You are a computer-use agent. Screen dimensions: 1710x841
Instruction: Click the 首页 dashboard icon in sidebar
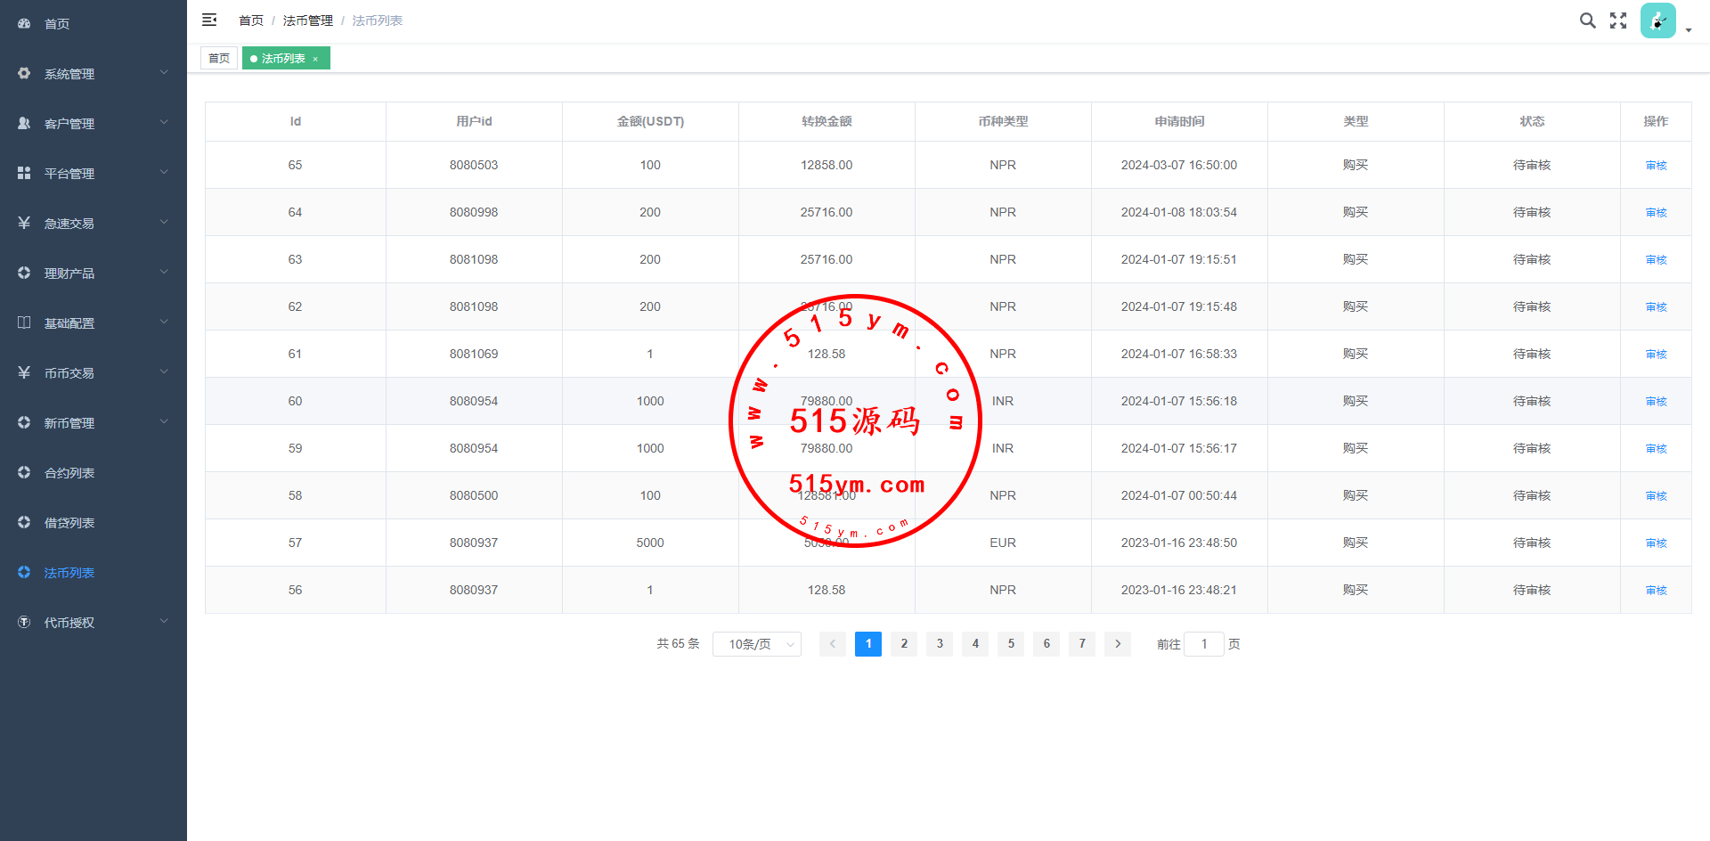pyautogui.click(x=24, y=24)
